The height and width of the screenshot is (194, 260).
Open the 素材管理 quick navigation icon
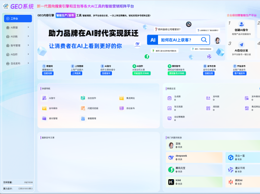pyautogui.click(x=44, y=118)
